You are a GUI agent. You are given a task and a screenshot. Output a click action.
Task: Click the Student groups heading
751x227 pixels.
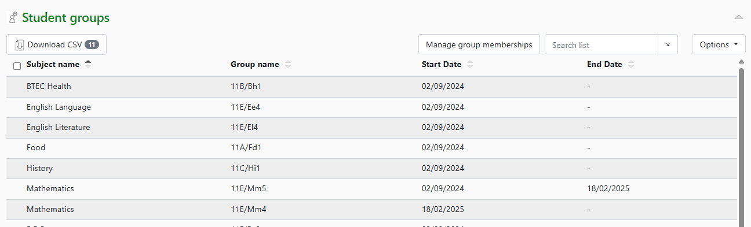[65, 18]
